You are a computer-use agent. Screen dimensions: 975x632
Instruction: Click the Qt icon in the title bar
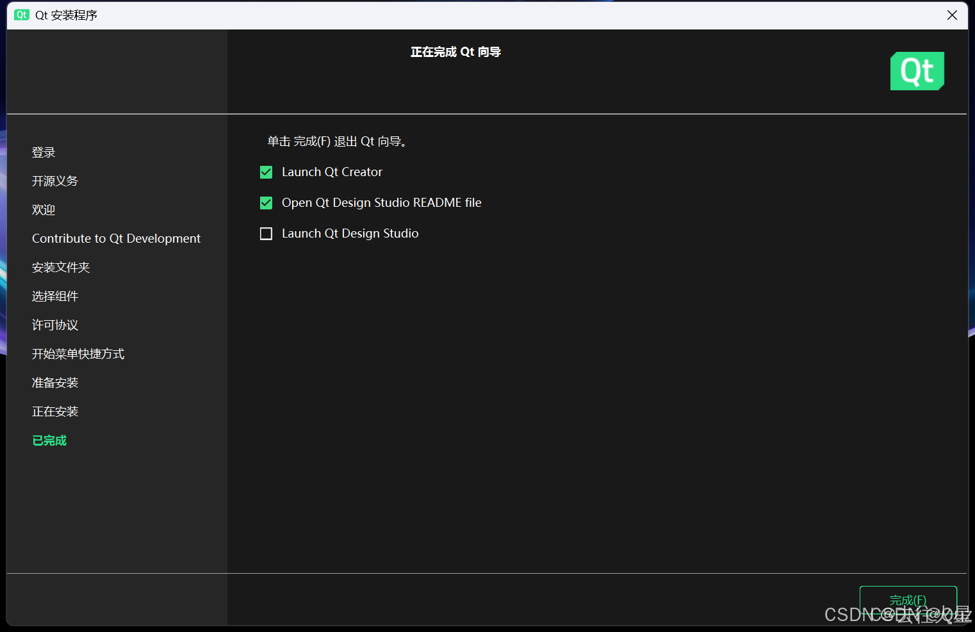point(22,15)
